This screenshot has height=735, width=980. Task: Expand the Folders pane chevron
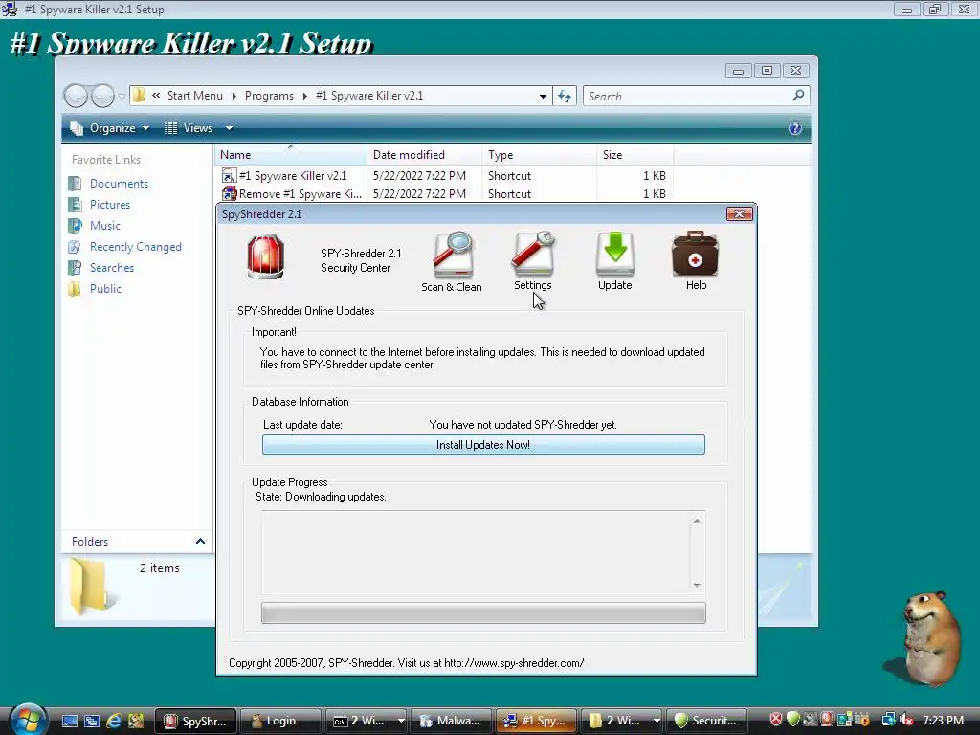[x=200, y=542]
